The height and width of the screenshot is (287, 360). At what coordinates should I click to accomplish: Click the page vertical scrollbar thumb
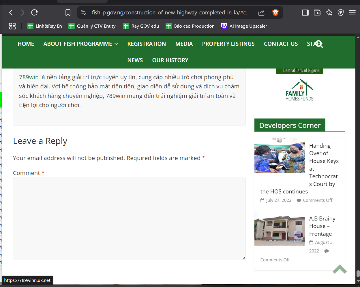click(x=358, y=273)
